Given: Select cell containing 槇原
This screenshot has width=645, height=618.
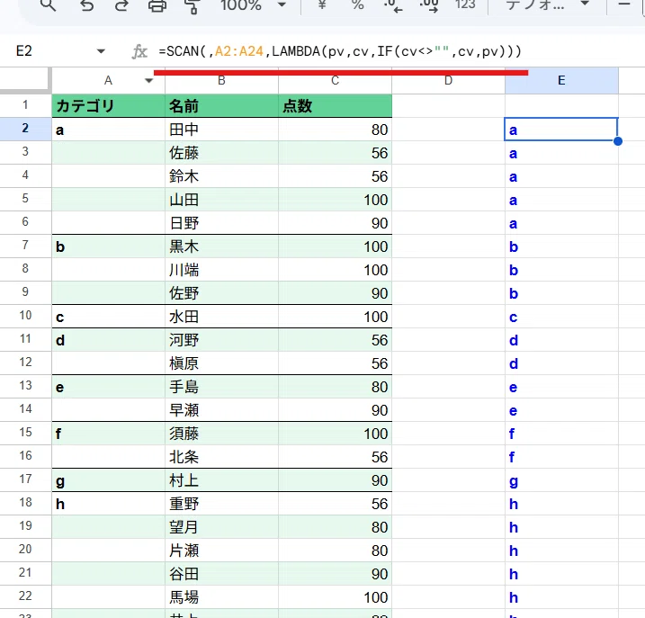Looking at the screenshot, I should (221, 363).
